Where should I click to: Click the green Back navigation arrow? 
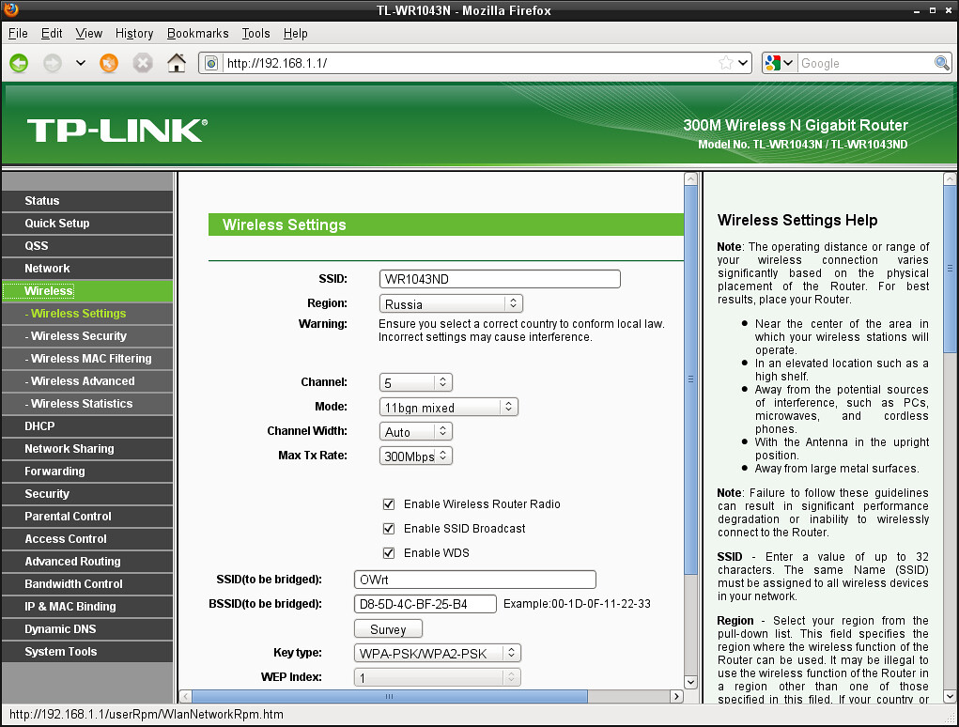(19, 63)
